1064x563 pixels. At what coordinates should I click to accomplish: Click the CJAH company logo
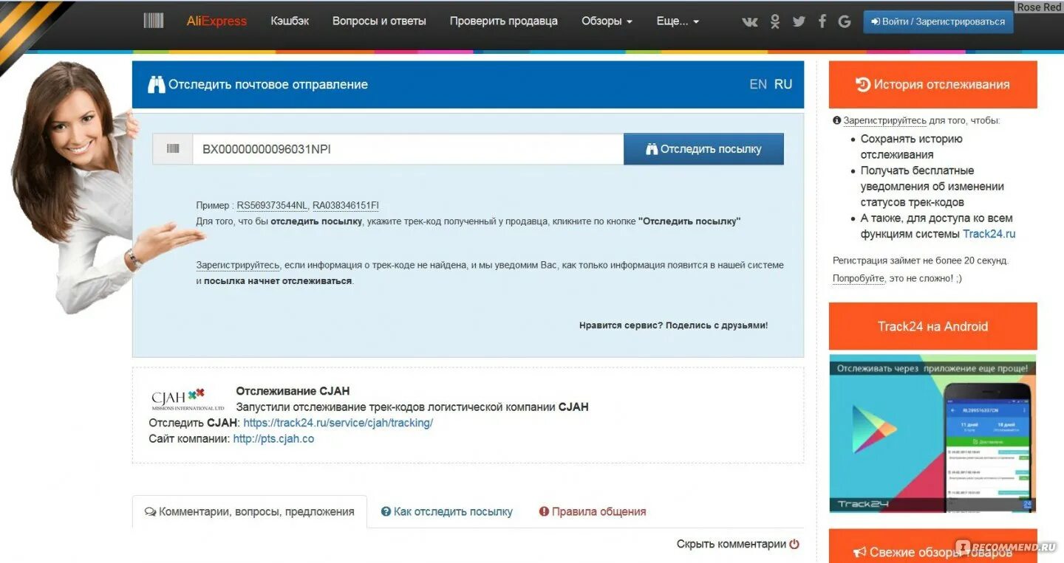pyautogui.click(x=186, y=398)
